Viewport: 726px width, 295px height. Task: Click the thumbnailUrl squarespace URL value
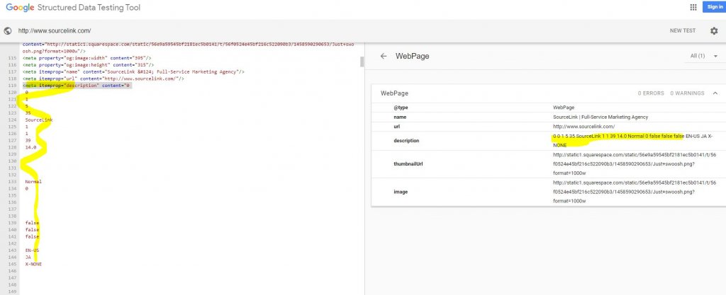635,164
